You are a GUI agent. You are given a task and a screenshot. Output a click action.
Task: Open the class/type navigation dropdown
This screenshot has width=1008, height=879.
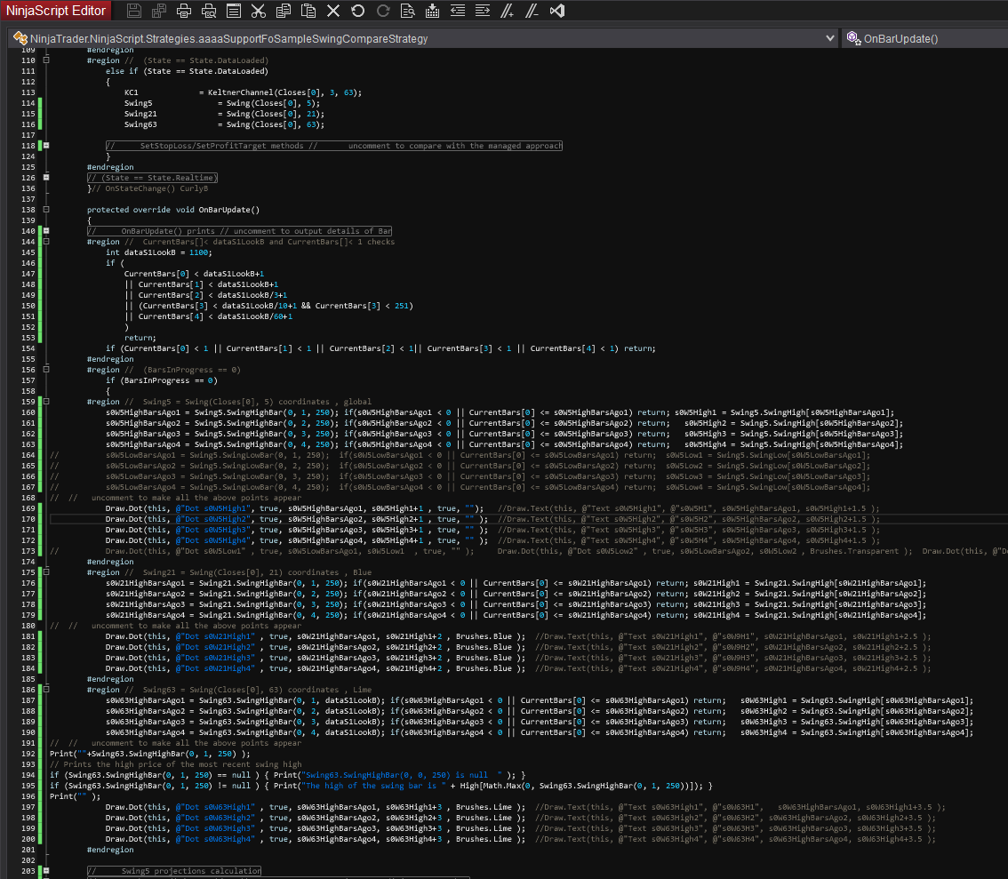coord(830,38)
